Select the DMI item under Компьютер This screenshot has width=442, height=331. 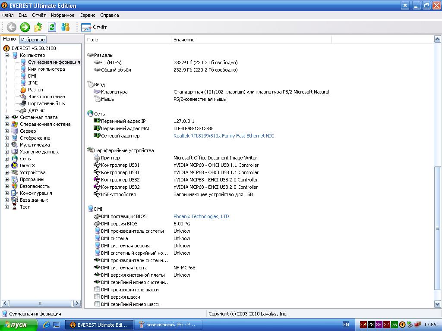click(x=32, y=76)
